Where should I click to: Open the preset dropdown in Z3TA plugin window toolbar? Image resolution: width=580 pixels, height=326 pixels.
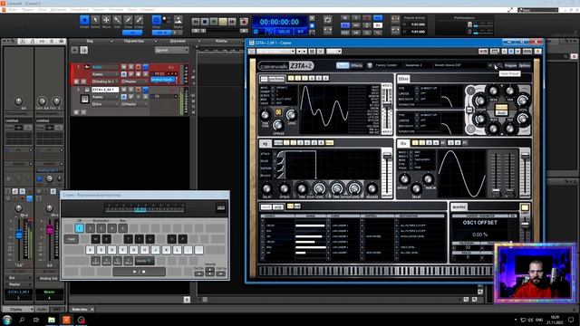click(x=275, y=51)
